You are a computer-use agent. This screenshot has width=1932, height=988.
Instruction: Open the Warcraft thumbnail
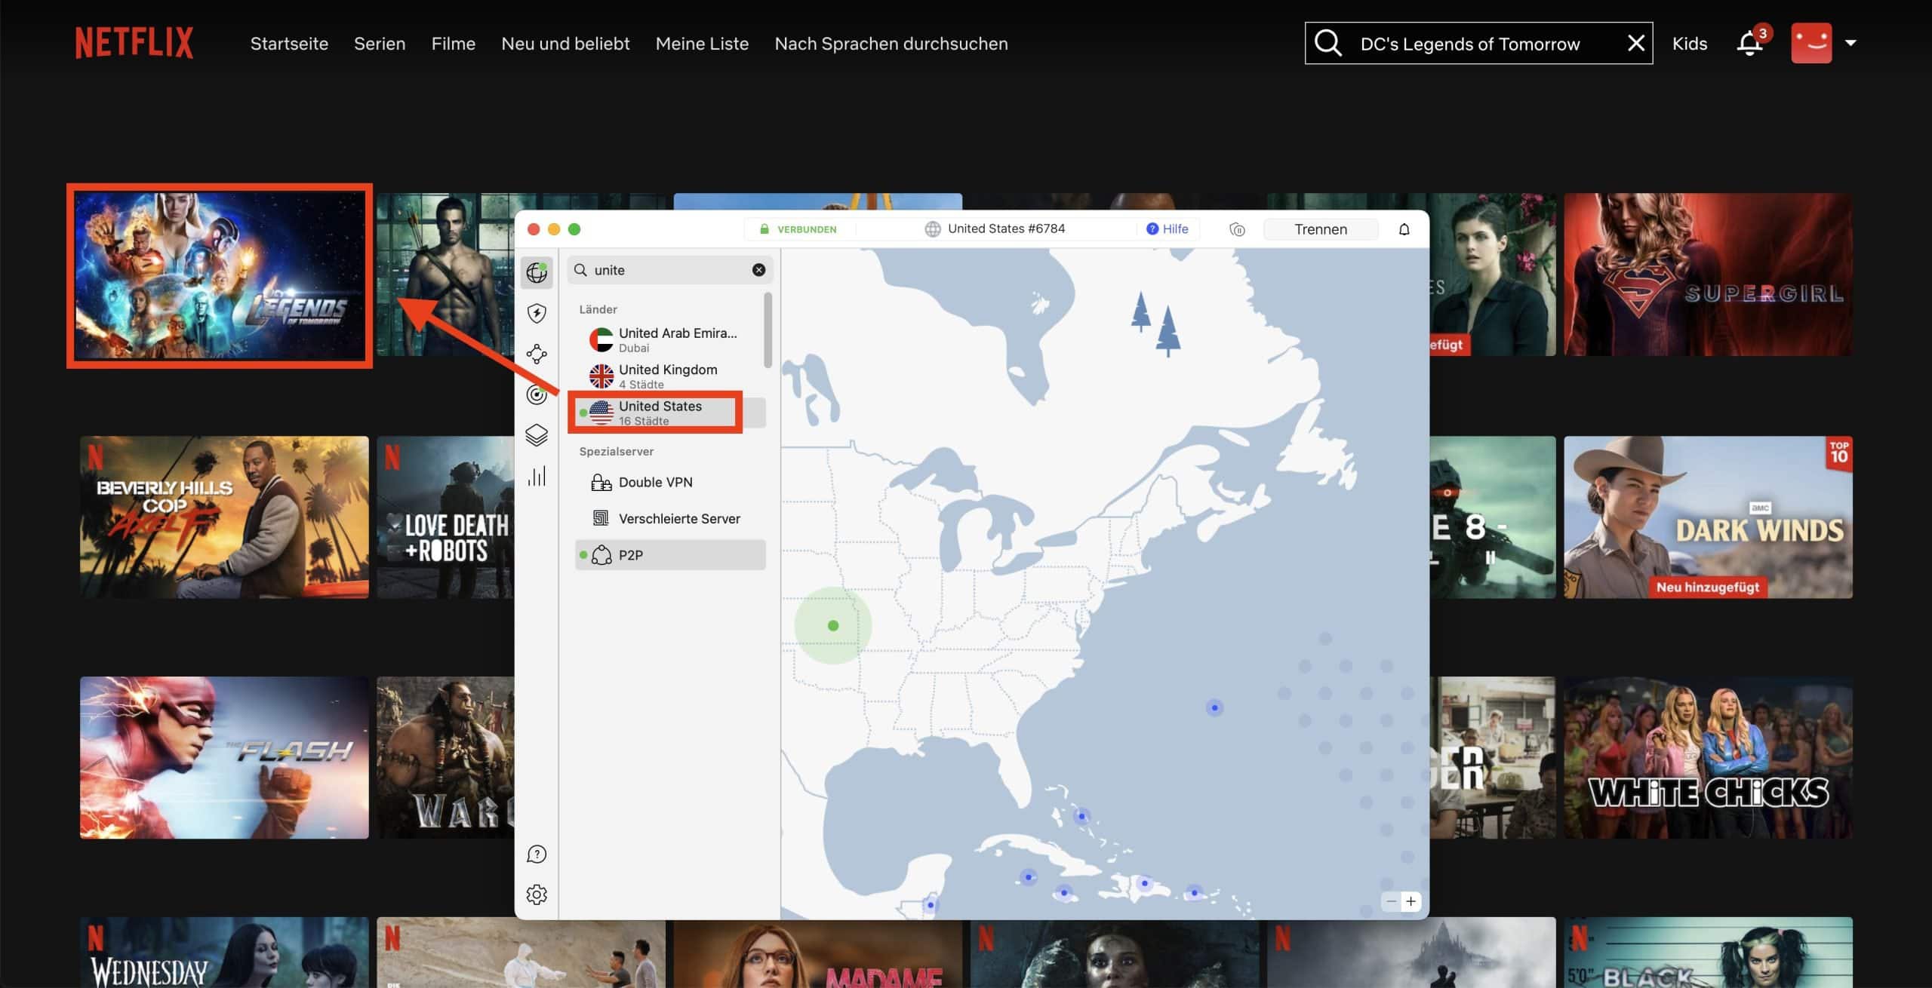[x=446, y=757]
